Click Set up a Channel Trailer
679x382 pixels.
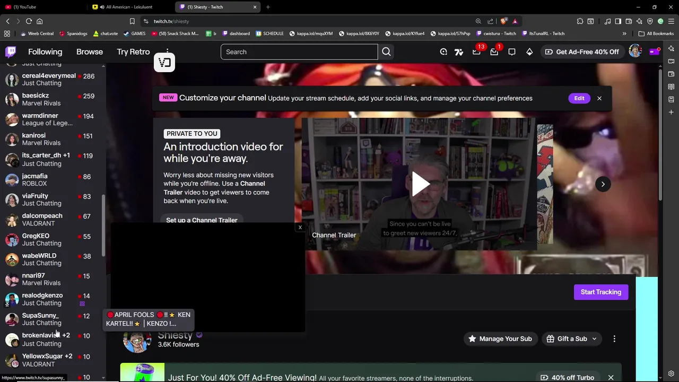tap(202, 220)
